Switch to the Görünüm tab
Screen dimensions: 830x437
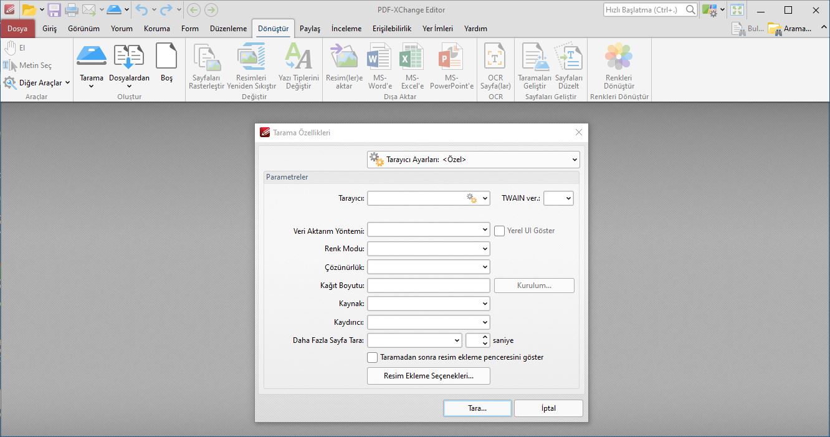[x=83, y=28]
